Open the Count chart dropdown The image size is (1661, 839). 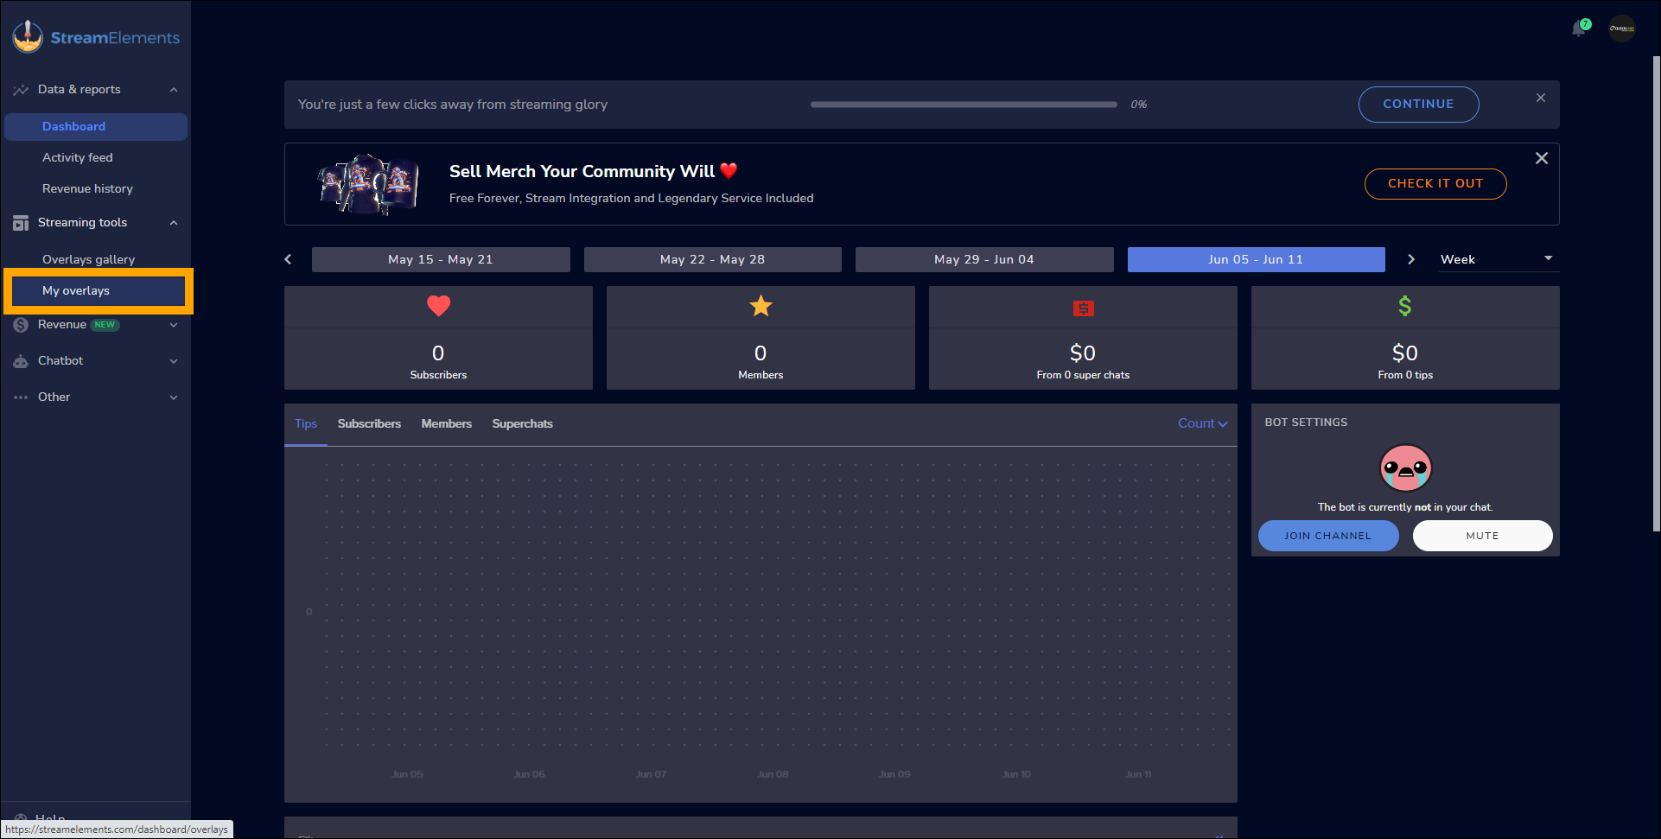pos(1202,423)
